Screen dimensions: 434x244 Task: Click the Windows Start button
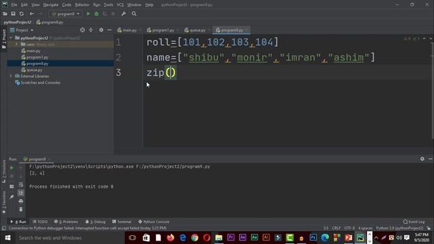click(x=7, y=238)
